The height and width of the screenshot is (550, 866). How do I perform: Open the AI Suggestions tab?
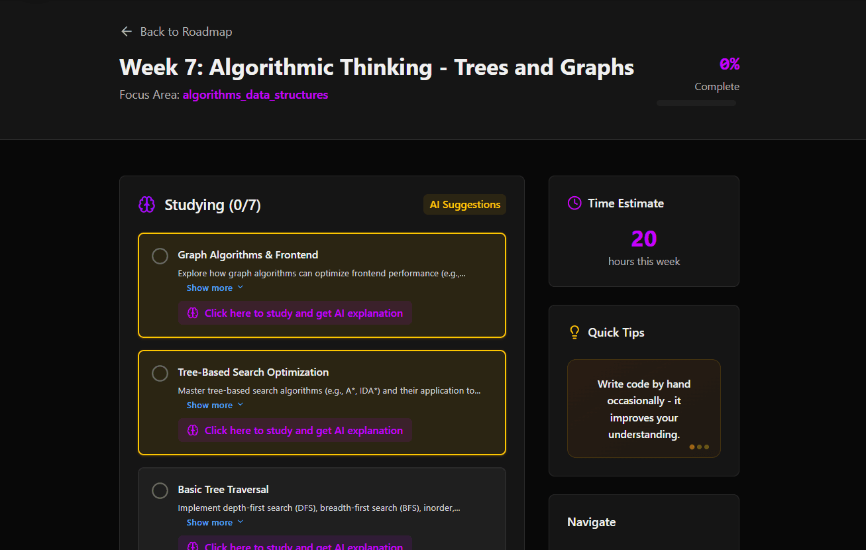[464, 205]
